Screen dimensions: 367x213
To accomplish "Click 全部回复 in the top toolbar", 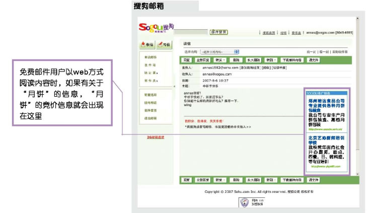I will click(203, 60).
